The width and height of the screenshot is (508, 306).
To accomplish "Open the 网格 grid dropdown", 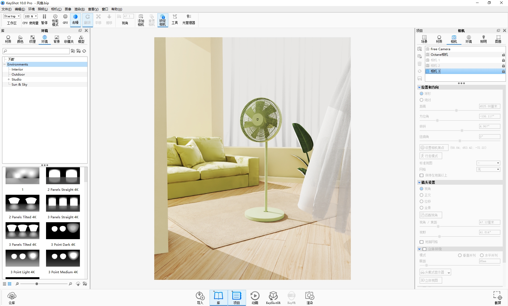I will [488, 169].
